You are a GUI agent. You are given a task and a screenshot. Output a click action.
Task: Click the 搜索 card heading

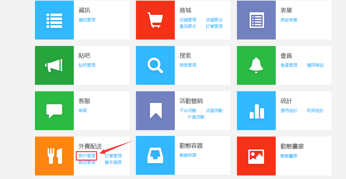click(185, 56)
